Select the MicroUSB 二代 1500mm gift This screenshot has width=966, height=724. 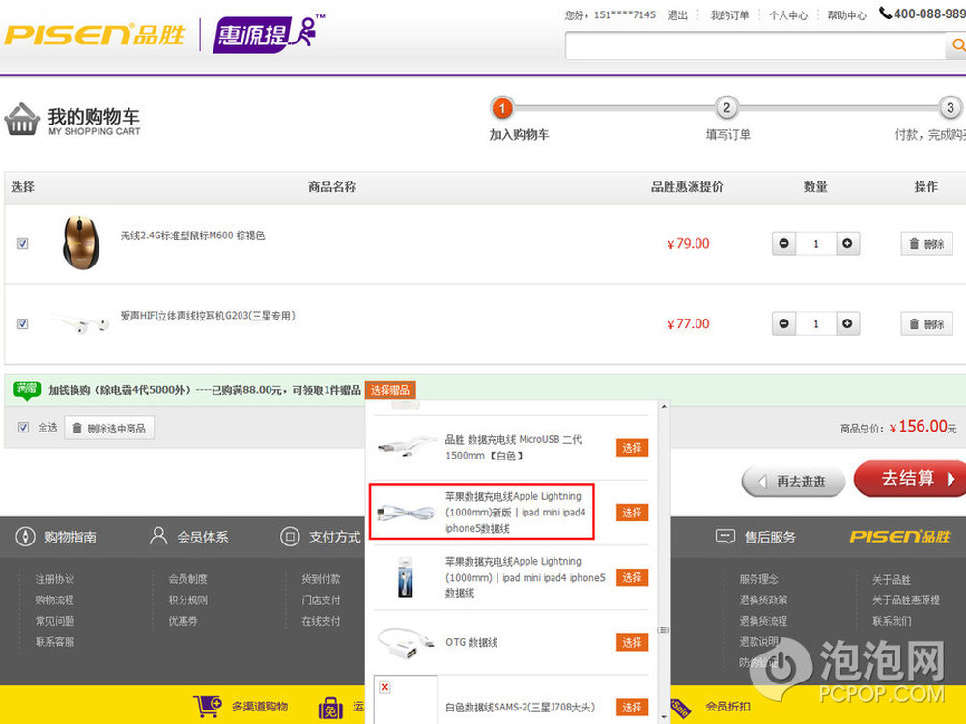[632, 448]
